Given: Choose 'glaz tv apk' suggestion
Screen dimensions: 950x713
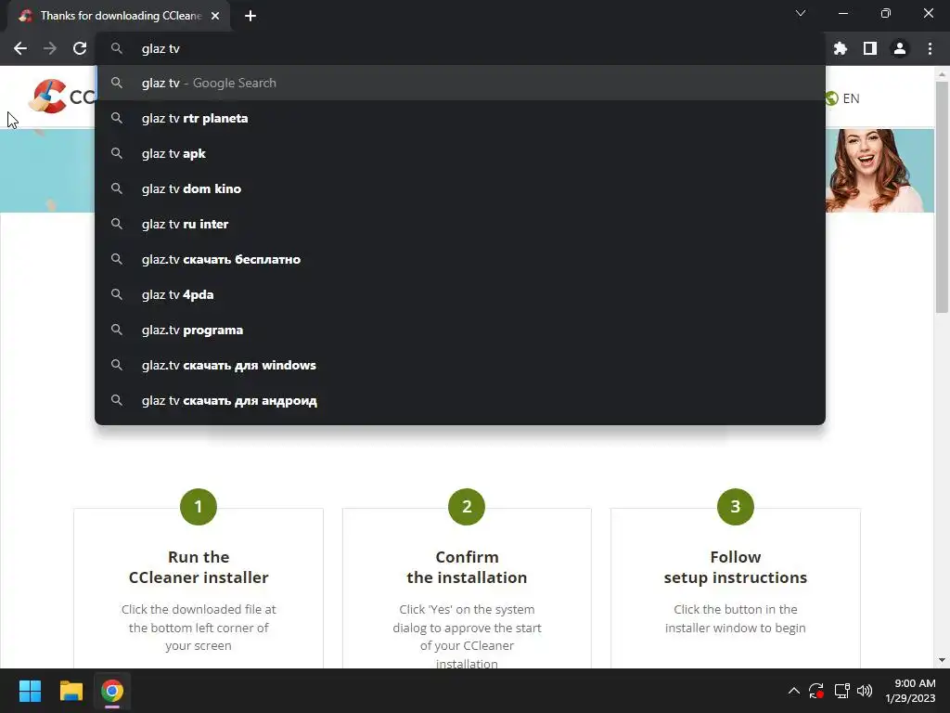Looking at the screenshot, I should point(460,153).
